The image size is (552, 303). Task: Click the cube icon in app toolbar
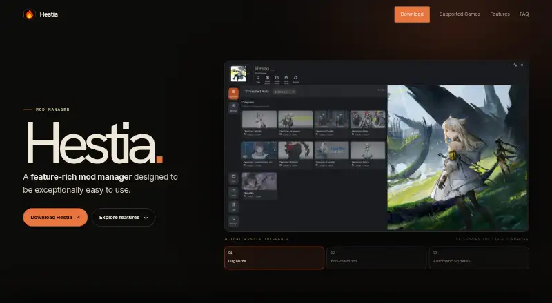[267, 79]
